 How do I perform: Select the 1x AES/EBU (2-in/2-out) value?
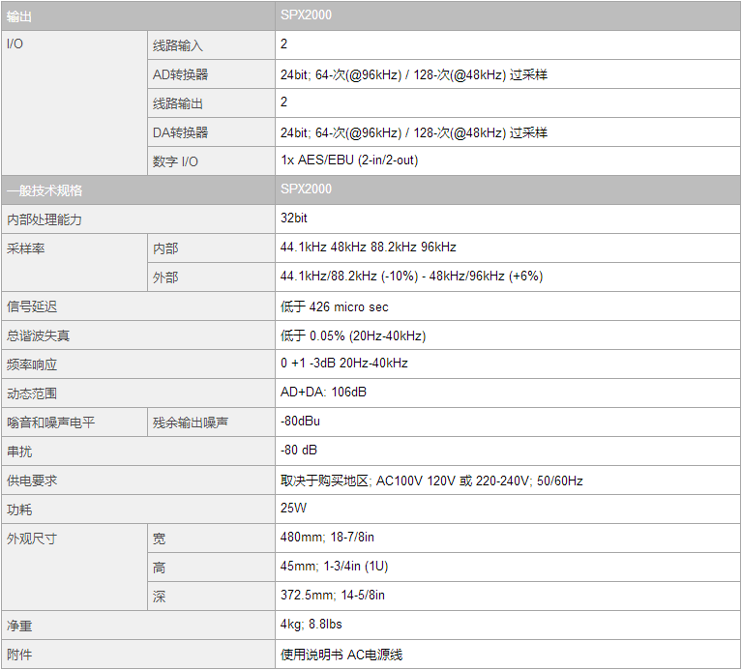click(x=349, y=160)
